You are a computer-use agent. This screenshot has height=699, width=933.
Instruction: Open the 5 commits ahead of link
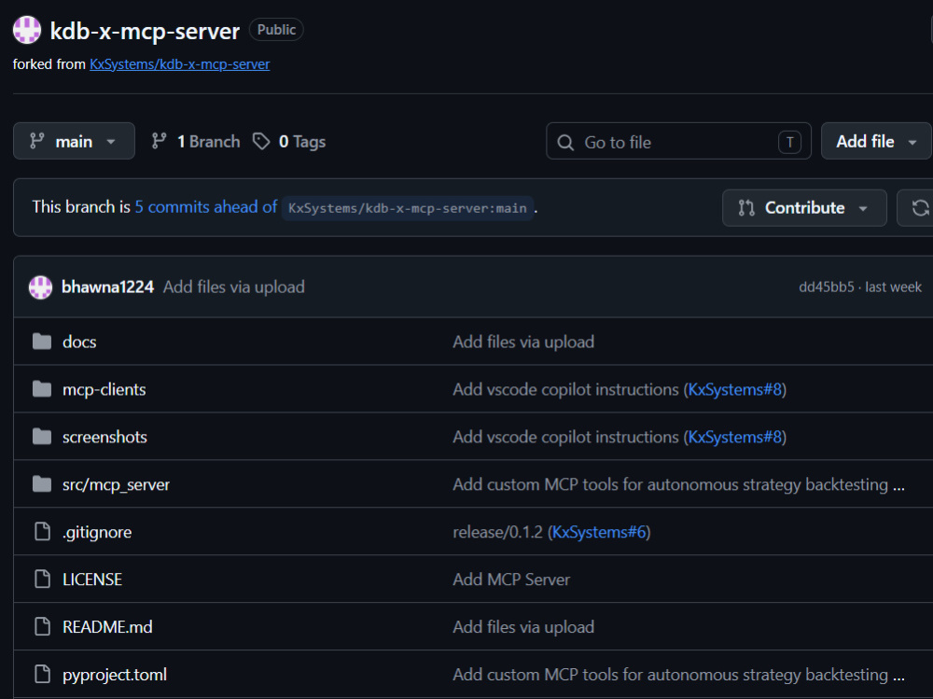point(206,206)
